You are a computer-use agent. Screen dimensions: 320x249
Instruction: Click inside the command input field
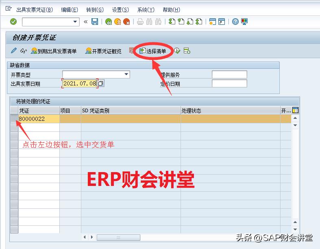(47, 22)
